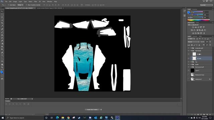Viewport: 214px width, 120px height.
Task: Add a Vibrance adjustment
Action: (204, 27)
